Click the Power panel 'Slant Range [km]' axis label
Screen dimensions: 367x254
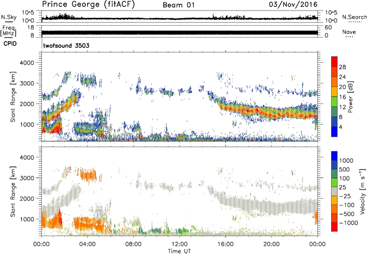coord(13,97)
